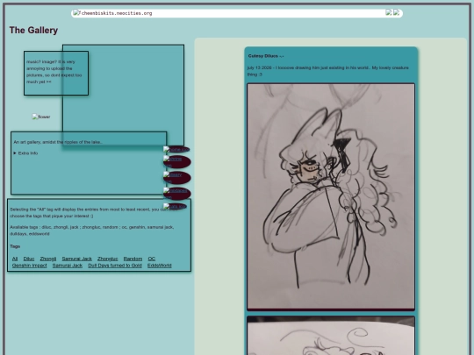The image size is (474, 355).
Task: Click the first icon at address bar's right end
Action: point(389,12)
